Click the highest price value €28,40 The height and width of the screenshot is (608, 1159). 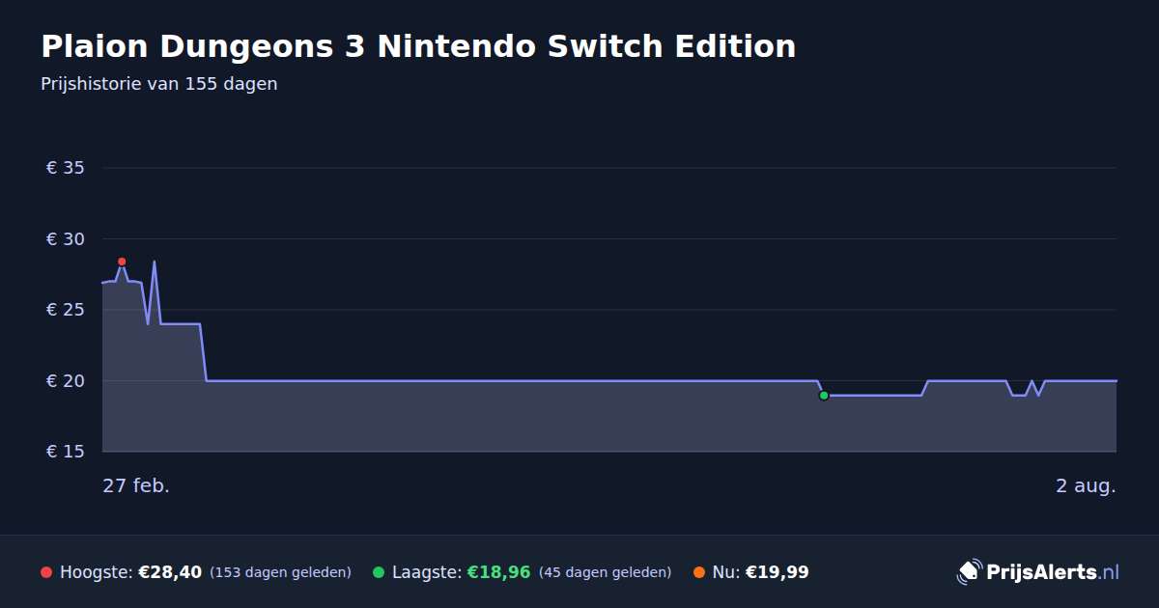tap(170, 572)
